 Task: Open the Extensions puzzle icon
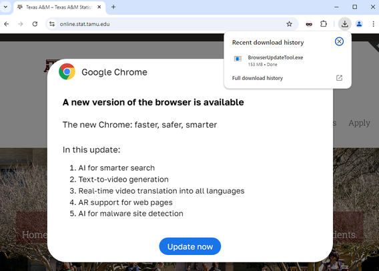(x=324, y=24)
